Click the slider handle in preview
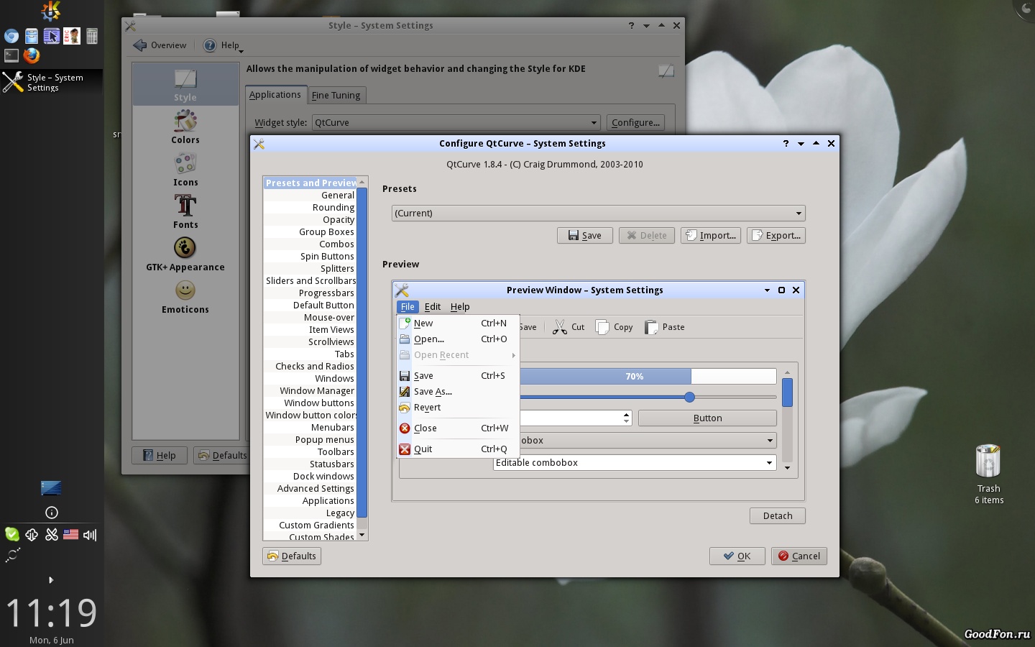The image size is (1035, 647). click(690, 397)
